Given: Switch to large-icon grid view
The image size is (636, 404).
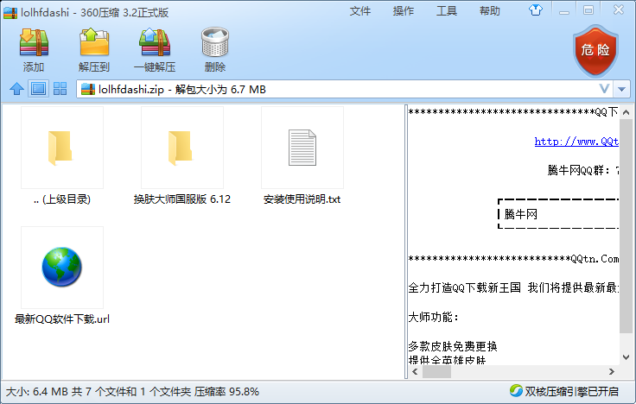Looking at the screenshot, I should point(60,89).
